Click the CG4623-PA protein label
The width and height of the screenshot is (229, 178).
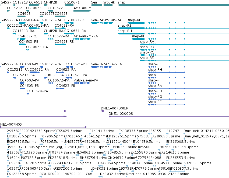(x=66, y=70)
